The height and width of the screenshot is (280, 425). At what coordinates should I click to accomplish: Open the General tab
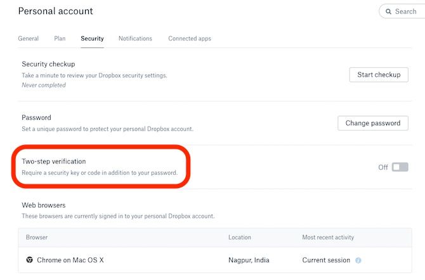[x=29, y=39]
